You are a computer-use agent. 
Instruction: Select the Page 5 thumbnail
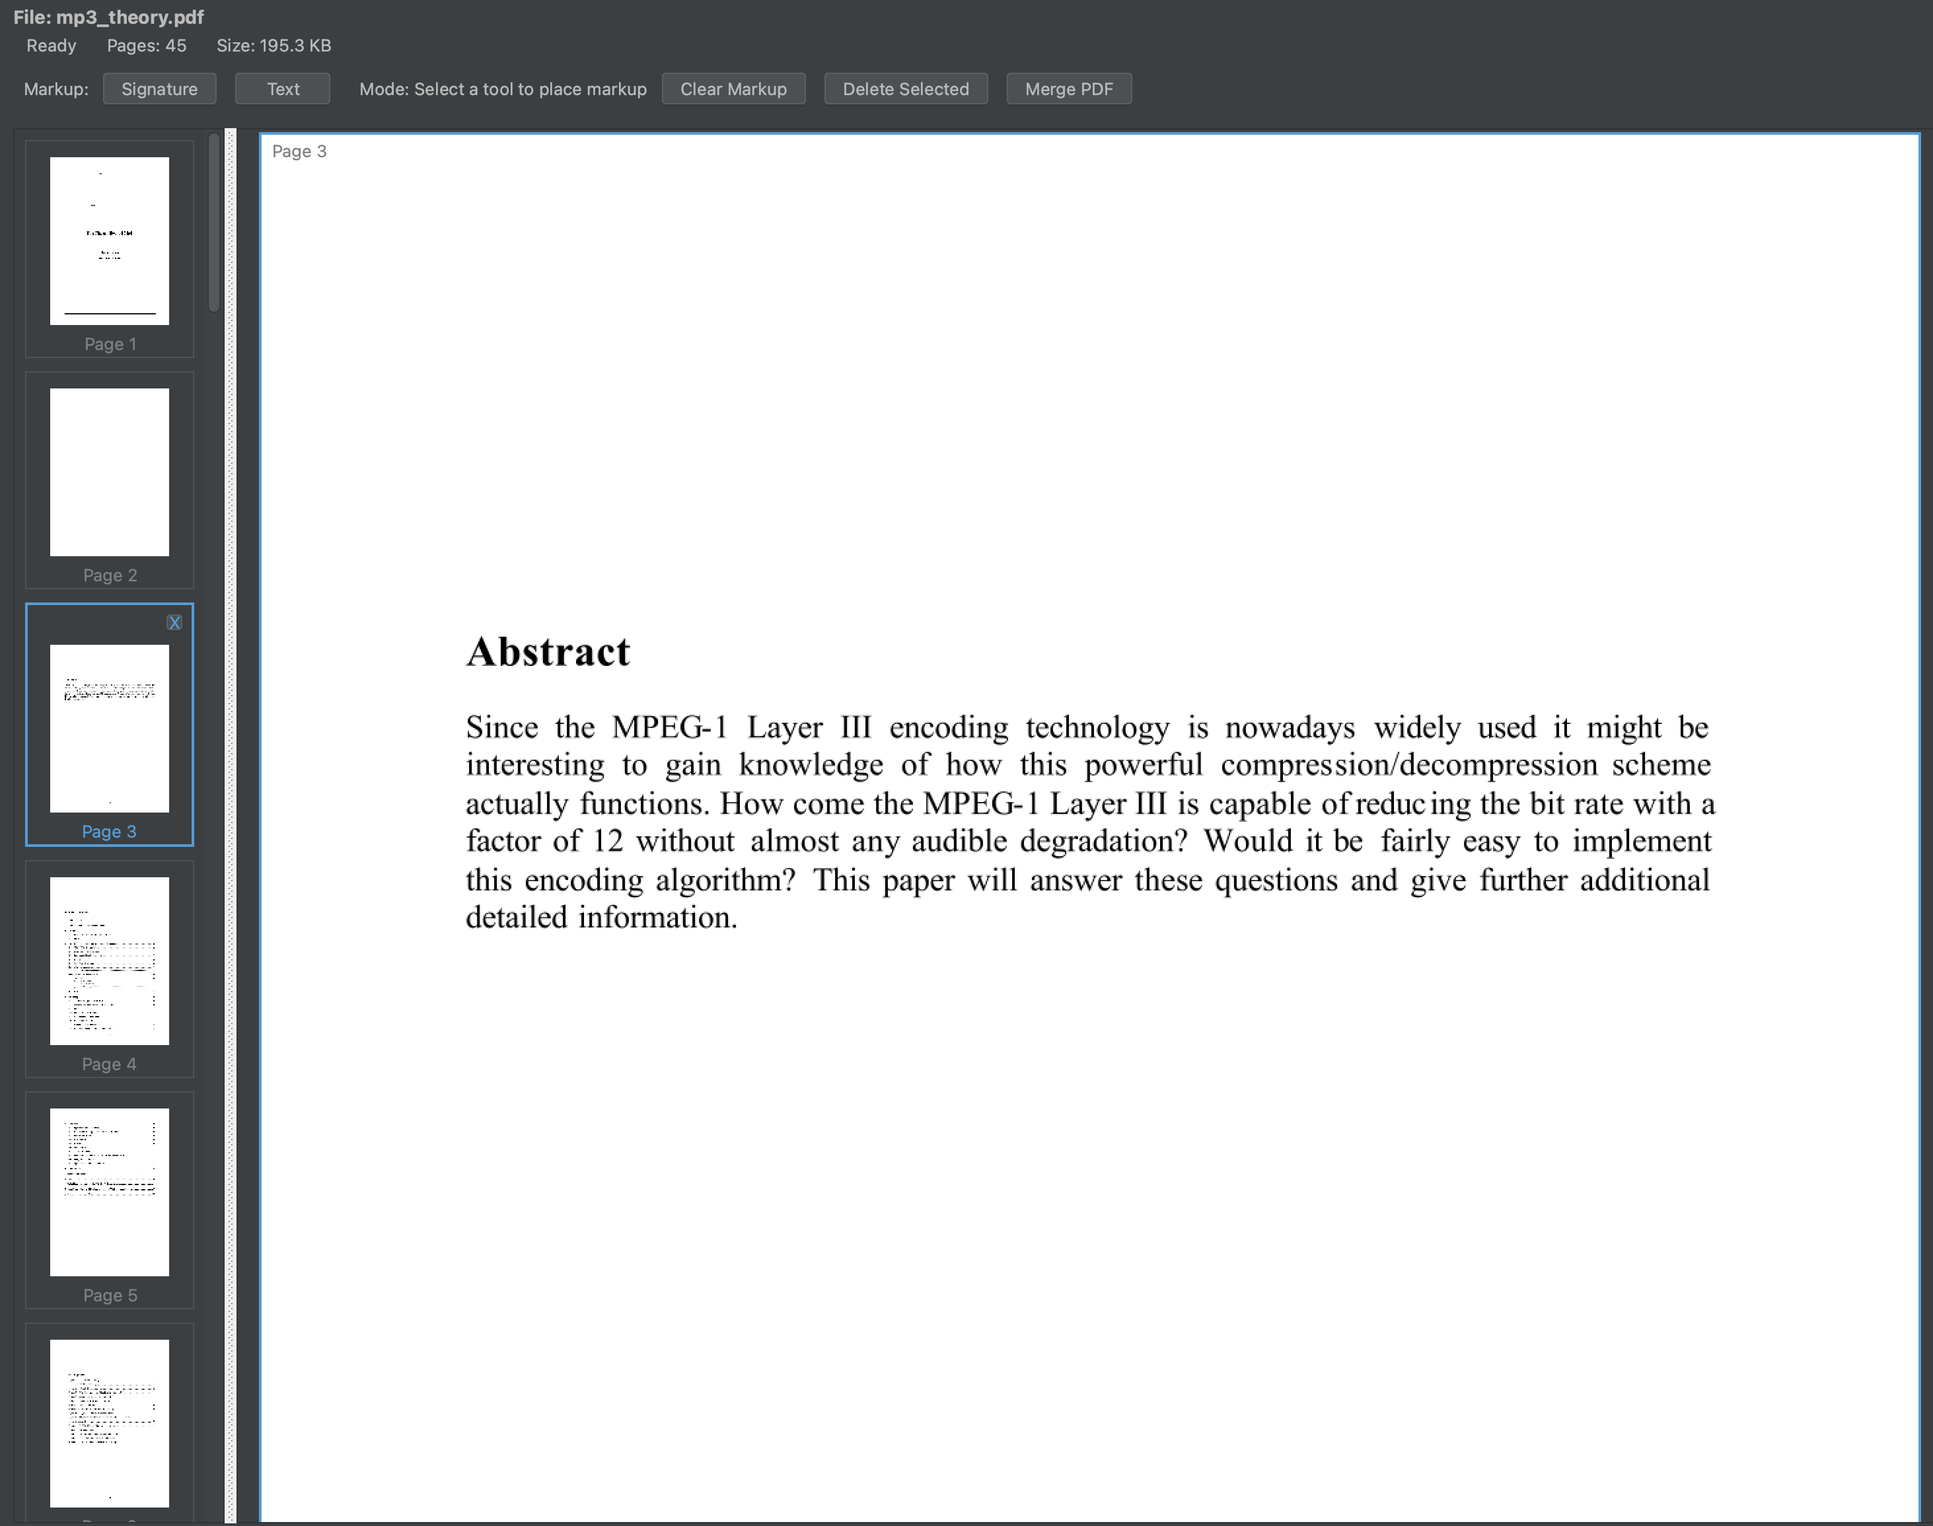point(109,1192)
